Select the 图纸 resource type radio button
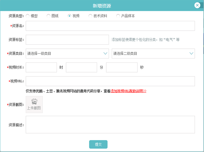Viewport: 204px width, 152px height. pos(49,16)
